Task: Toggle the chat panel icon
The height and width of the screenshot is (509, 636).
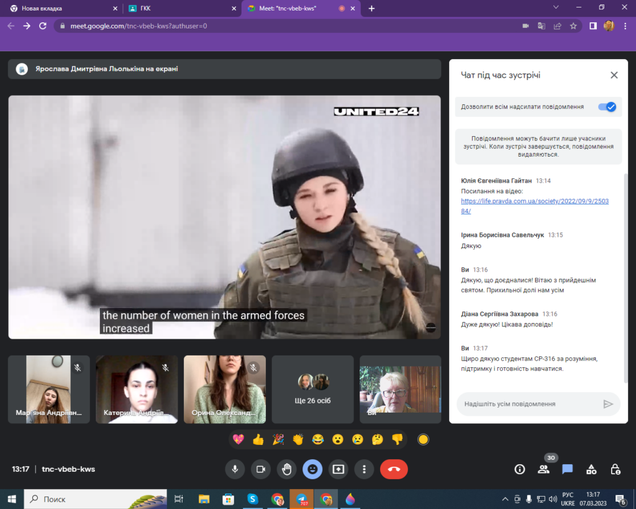Action: tap(567, 469)
